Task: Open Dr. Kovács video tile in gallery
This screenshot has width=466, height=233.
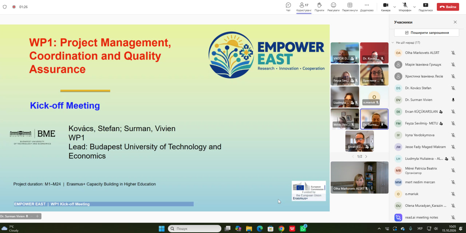Action: coord(374,53)
